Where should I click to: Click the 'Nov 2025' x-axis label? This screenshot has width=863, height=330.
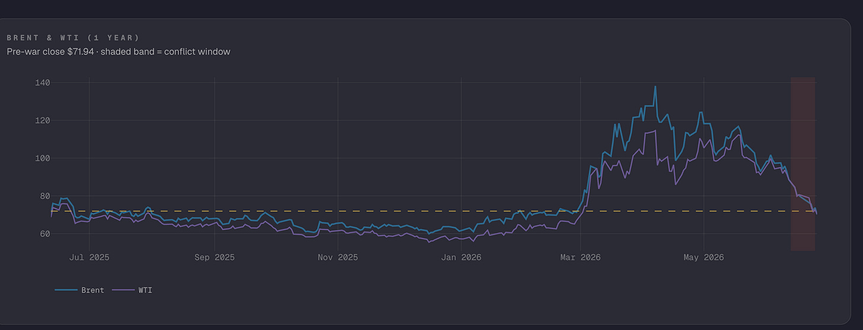338,257
